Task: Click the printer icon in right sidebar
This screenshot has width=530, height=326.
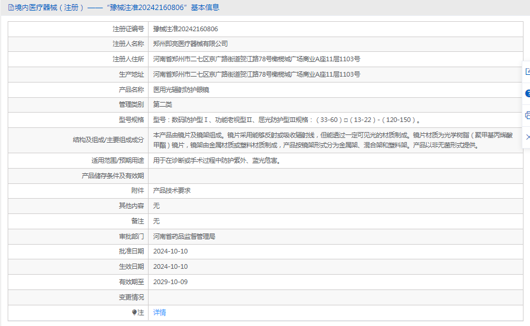Action: 527,115
